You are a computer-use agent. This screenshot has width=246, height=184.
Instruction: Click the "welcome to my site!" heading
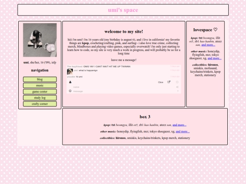pos(124,32)
